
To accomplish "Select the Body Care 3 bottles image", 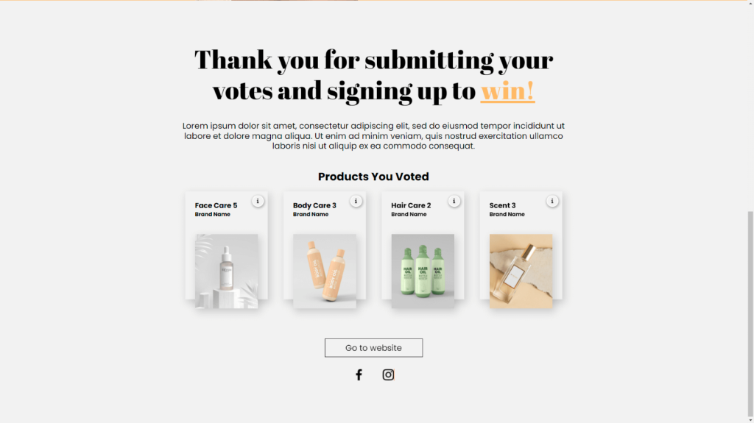I will [325, 271].
